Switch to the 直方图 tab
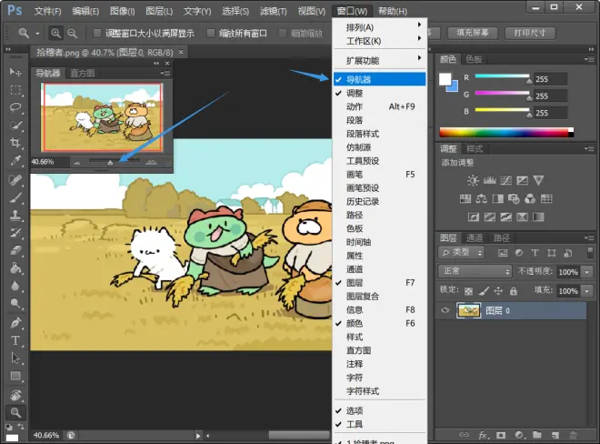Viewport: 600px width, 444px height. (82, 73)
